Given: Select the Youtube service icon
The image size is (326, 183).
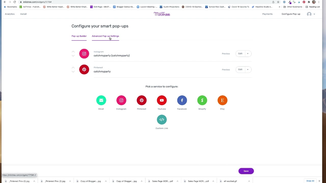Looking at the screenshot, I should (x=162, y=100).
